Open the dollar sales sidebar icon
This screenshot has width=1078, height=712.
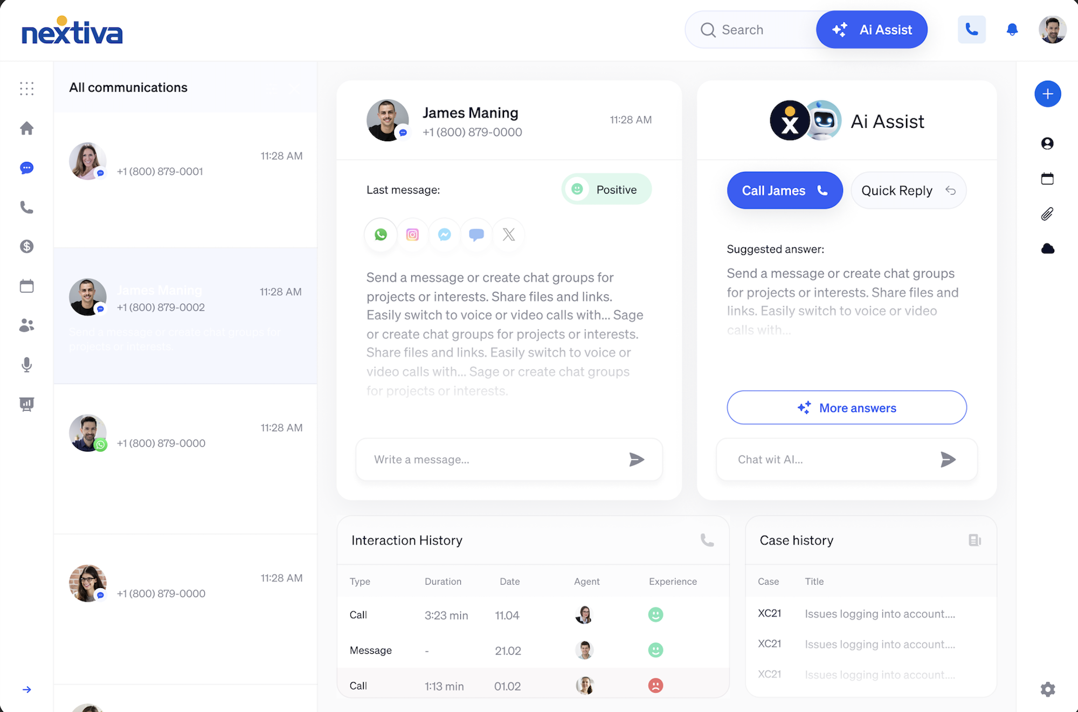(26, 246)
